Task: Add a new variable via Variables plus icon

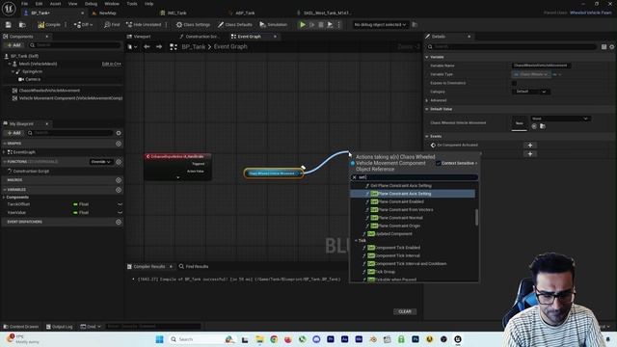Action: pyautogui.click(x=119, y=190)
